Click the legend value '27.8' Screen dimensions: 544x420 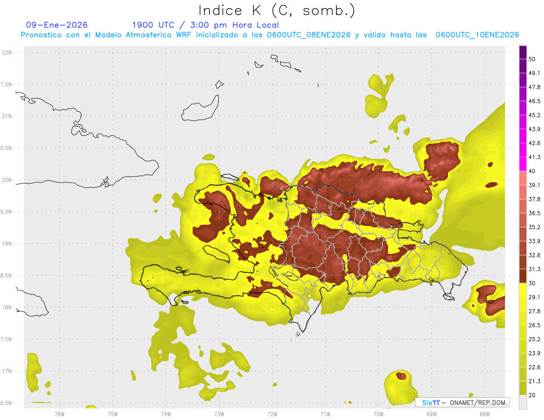click(x=534, y=311)
